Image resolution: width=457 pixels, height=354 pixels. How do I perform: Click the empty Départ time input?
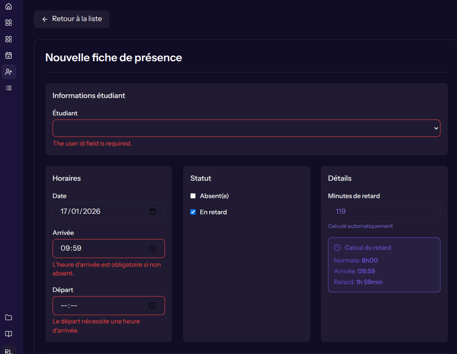(109, 306)
